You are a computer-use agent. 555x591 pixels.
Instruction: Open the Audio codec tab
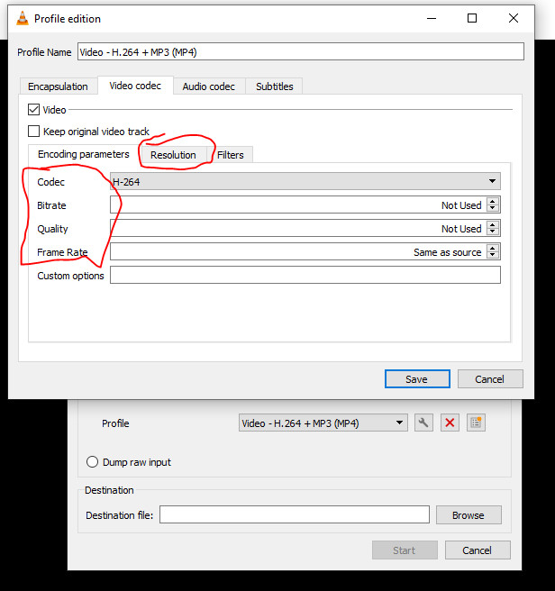tap(208, 86)
